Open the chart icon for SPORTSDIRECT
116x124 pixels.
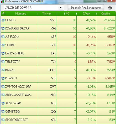pos(3,120)
